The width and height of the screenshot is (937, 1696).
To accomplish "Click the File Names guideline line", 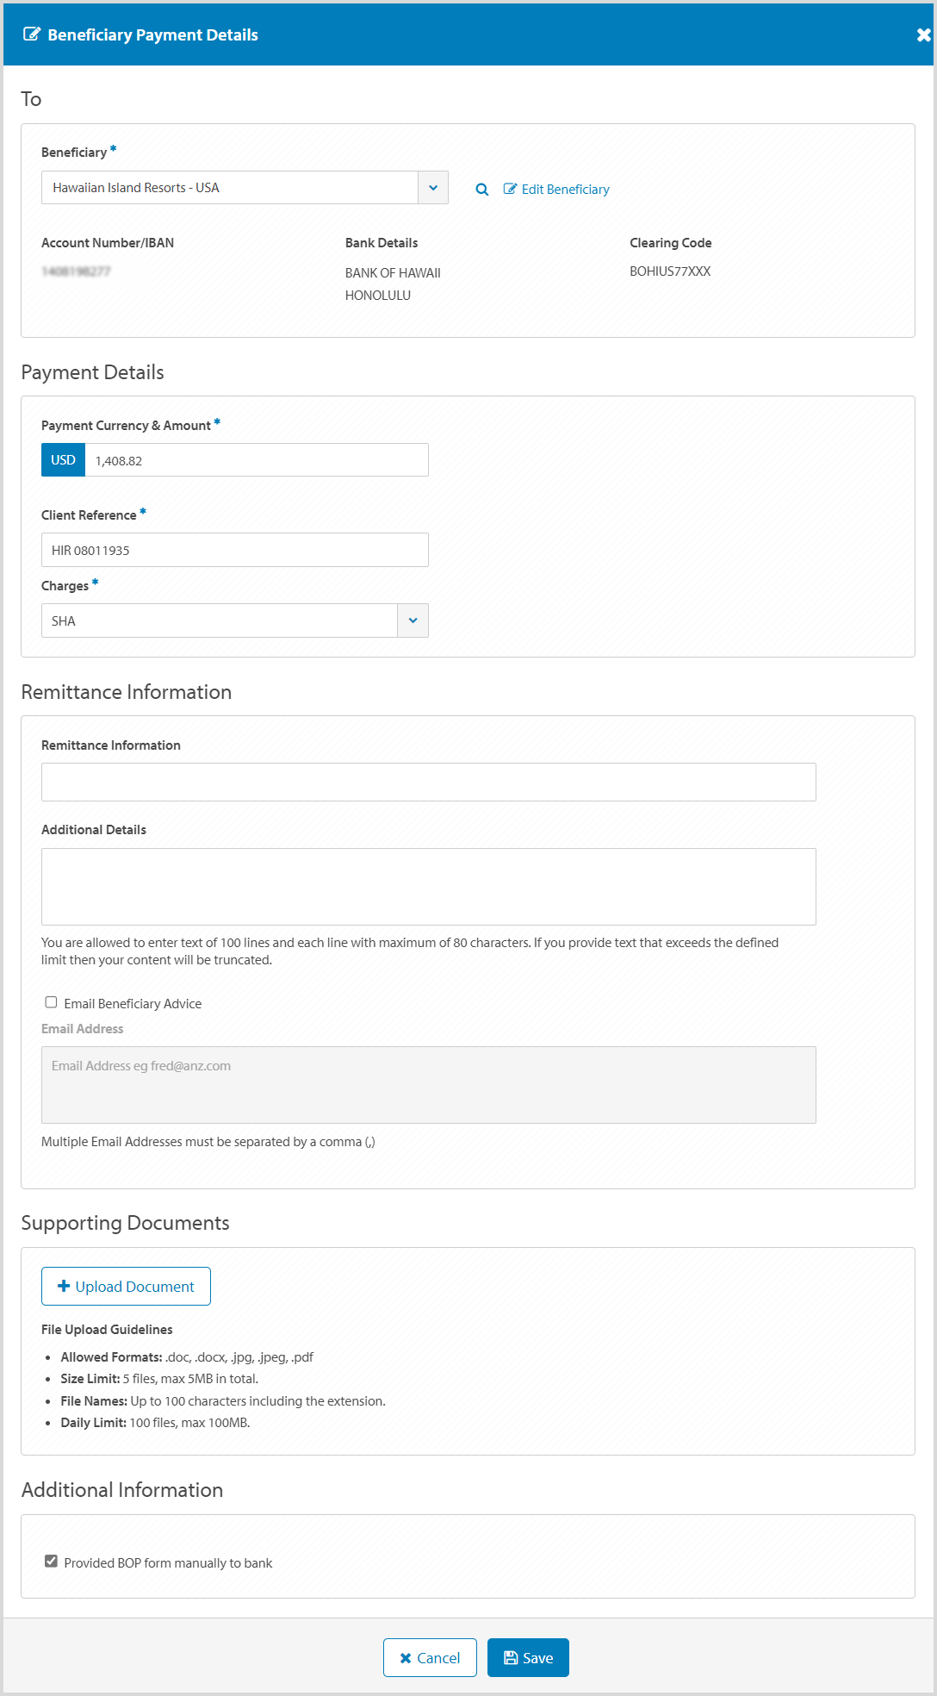I will click(x=223, y=1401).
